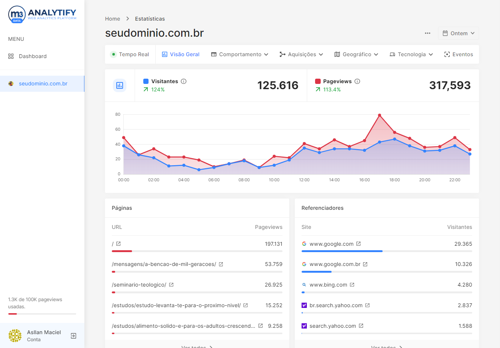Open the three-dot more options menu

427,33
